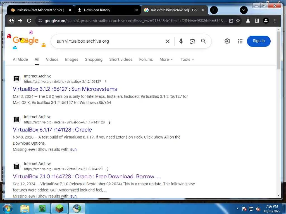Click the Sign in button
The width and height of the screenshot is (286, 214).
coord(259,41)
